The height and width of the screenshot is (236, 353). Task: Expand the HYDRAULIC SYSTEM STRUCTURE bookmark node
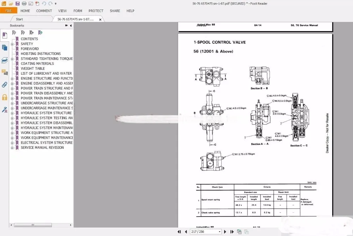(x=12, y=113)
